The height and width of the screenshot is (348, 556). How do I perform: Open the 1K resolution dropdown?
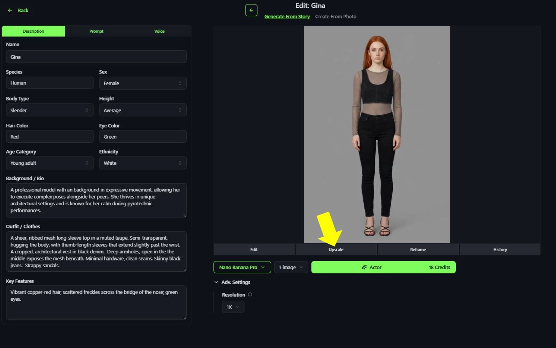tap(233, 307)
